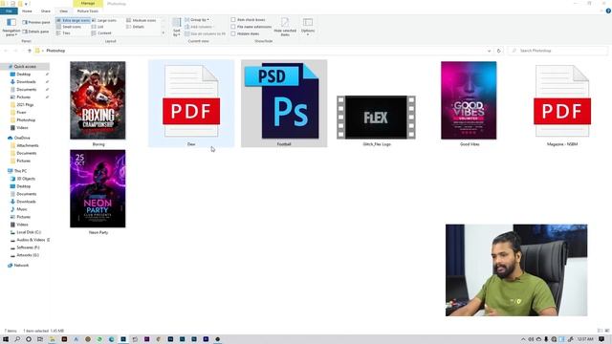Screen dimensions: 612x344
Task: Open the Sort by dropdown
Action: pyautogui.click(x=177, y=28)
